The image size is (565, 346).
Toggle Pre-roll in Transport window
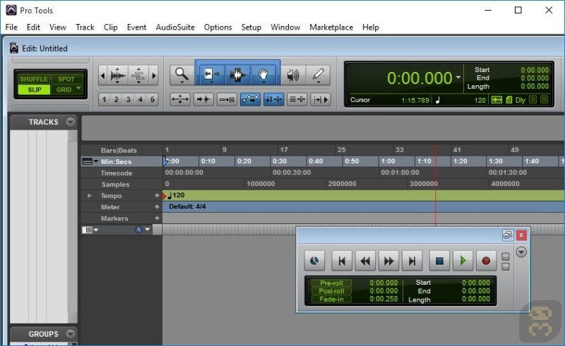coord(331,283)
